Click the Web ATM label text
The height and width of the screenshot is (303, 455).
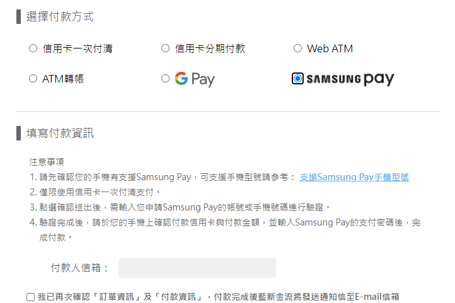[330, 49]
